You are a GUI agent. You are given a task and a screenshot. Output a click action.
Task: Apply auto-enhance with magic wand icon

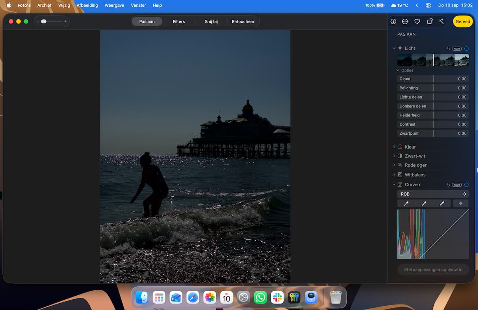point(441,21)
